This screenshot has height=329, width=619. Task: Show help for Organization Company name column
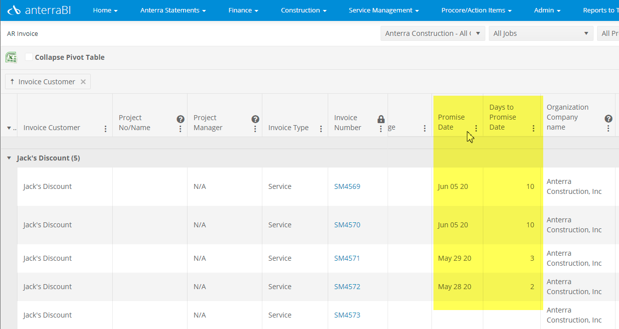point(609,119)
